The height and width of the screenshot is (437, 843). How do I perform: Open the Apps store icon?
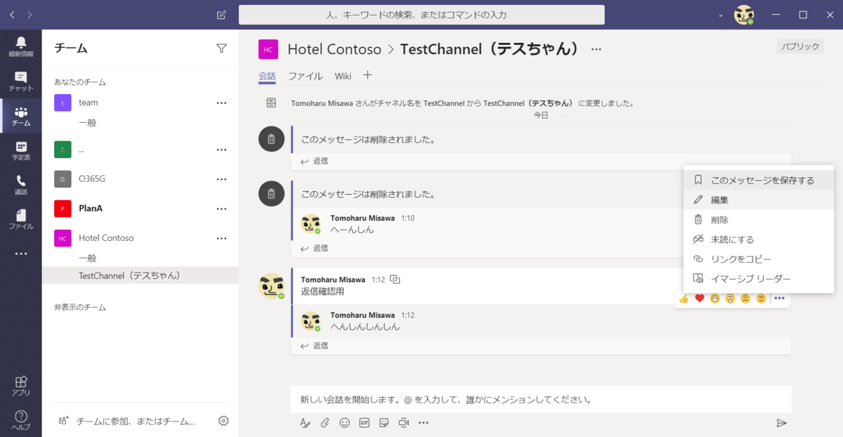21,385
